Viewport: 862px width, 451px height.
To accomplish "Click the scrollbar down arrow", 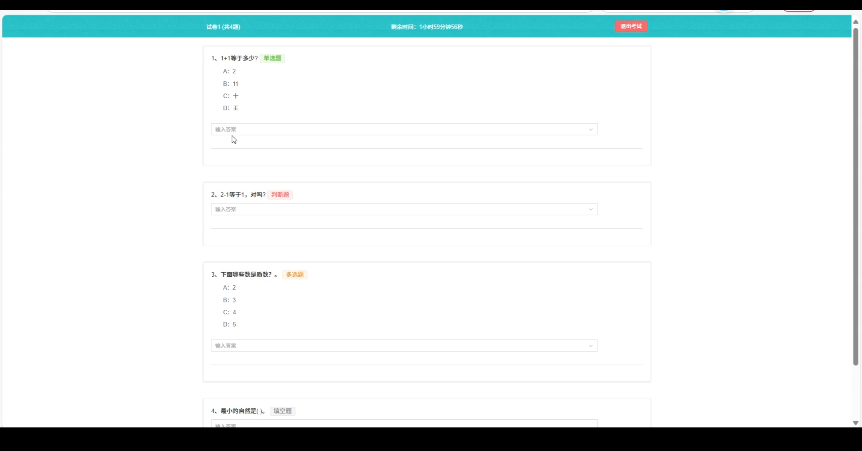I will (856, 423).
